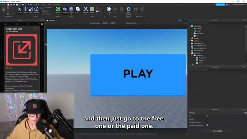This screenshot has height=139, width=247.
Task: Open the TEST ribbon tab
Action: 44,5
